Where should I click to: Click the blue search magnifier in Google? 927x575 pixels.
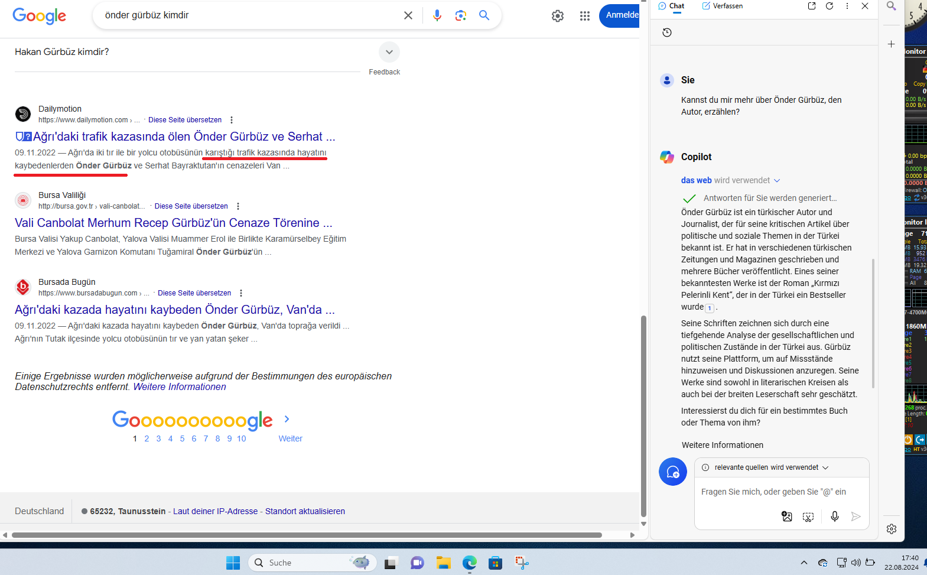click(484, 15)
